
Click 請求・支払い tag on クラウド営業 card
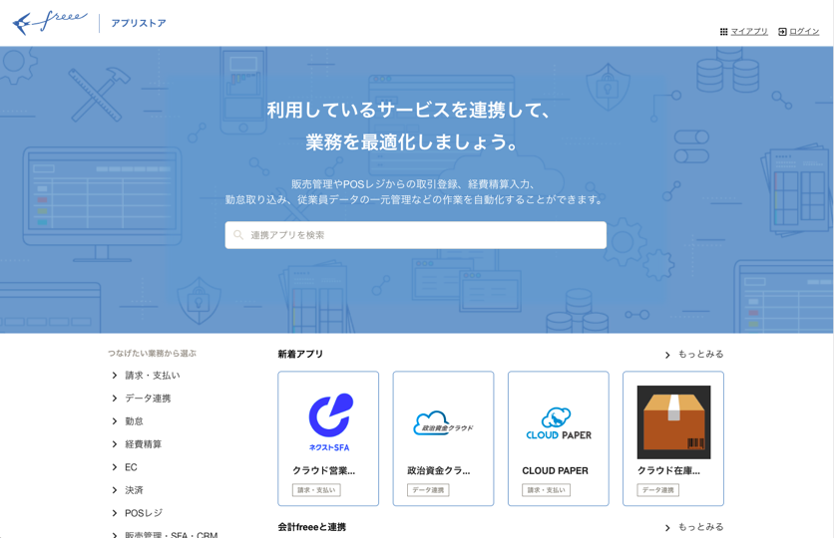[x=316, y=490]
